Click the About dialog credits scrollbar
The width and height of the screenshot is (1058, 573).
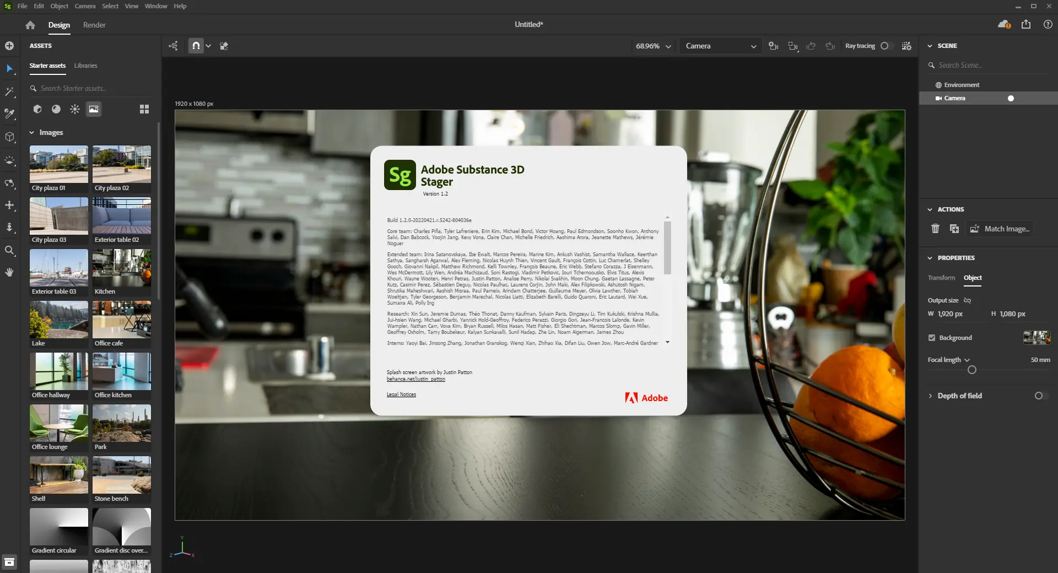point(667,248)
